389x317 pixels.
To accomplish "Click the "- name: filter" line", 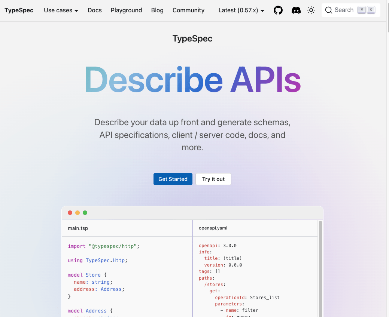I will coord(239,310).
